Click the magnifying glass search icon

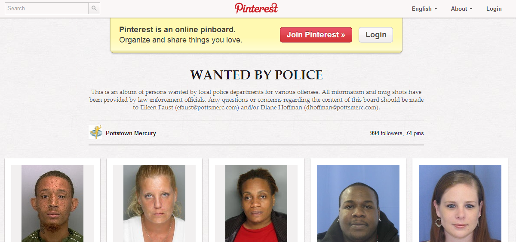(x=94, y=8)
